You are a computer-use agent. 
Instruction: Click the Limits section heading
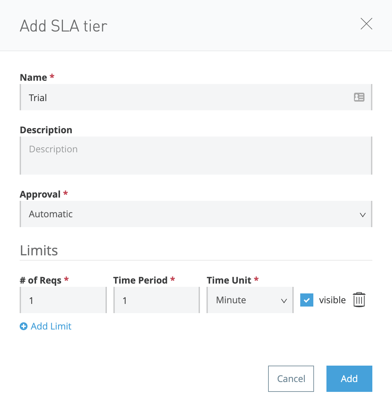39,250
